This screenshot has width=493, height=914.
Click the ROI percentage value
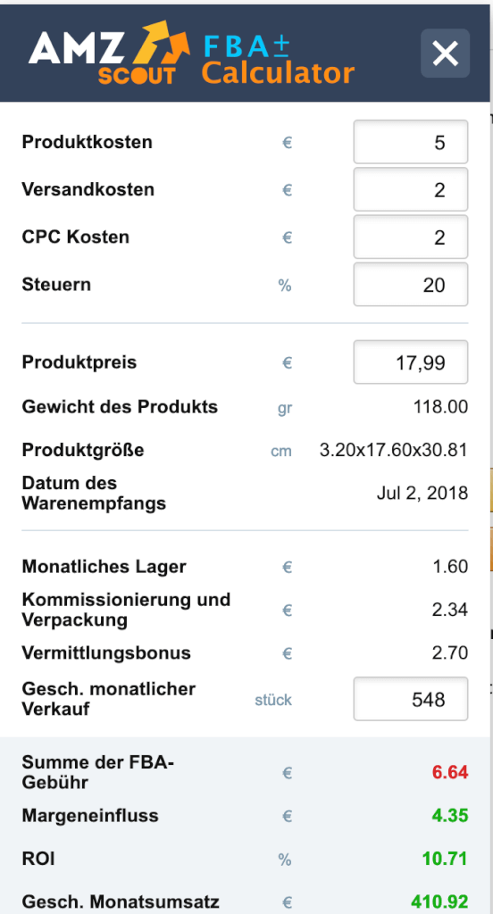pos(445,859)
